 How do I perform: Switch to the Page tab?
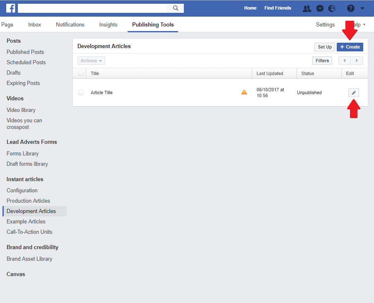(7, 24)
